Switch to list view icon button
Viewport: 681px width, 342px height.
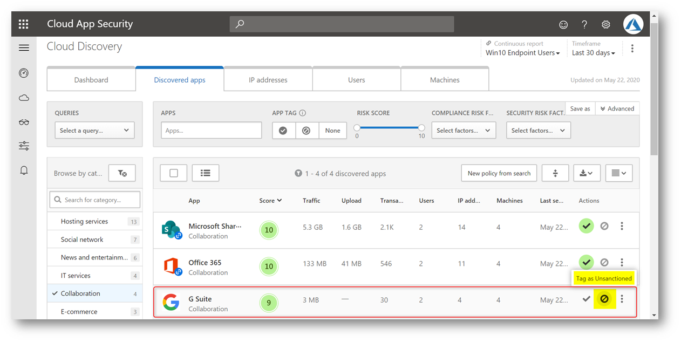206,173
